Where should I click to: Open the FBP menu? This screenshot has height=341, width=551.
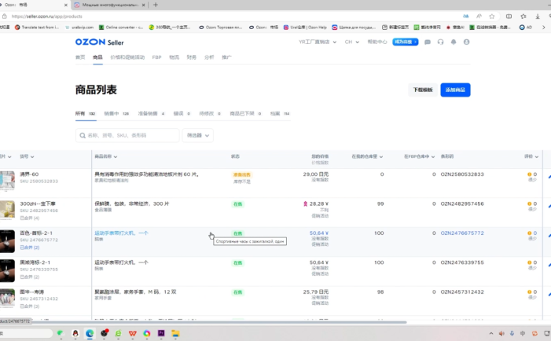(x=156, y=57)
